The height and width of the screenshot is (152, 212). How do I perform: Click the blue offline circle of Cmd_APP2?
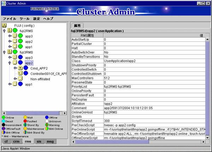pyautogui.click(x=26, y=68)
